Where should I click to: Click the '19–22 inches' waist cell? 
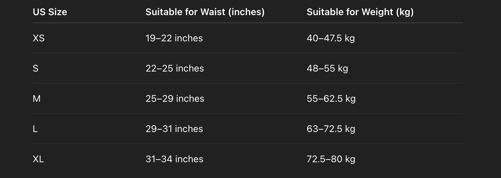coord(174,38)
